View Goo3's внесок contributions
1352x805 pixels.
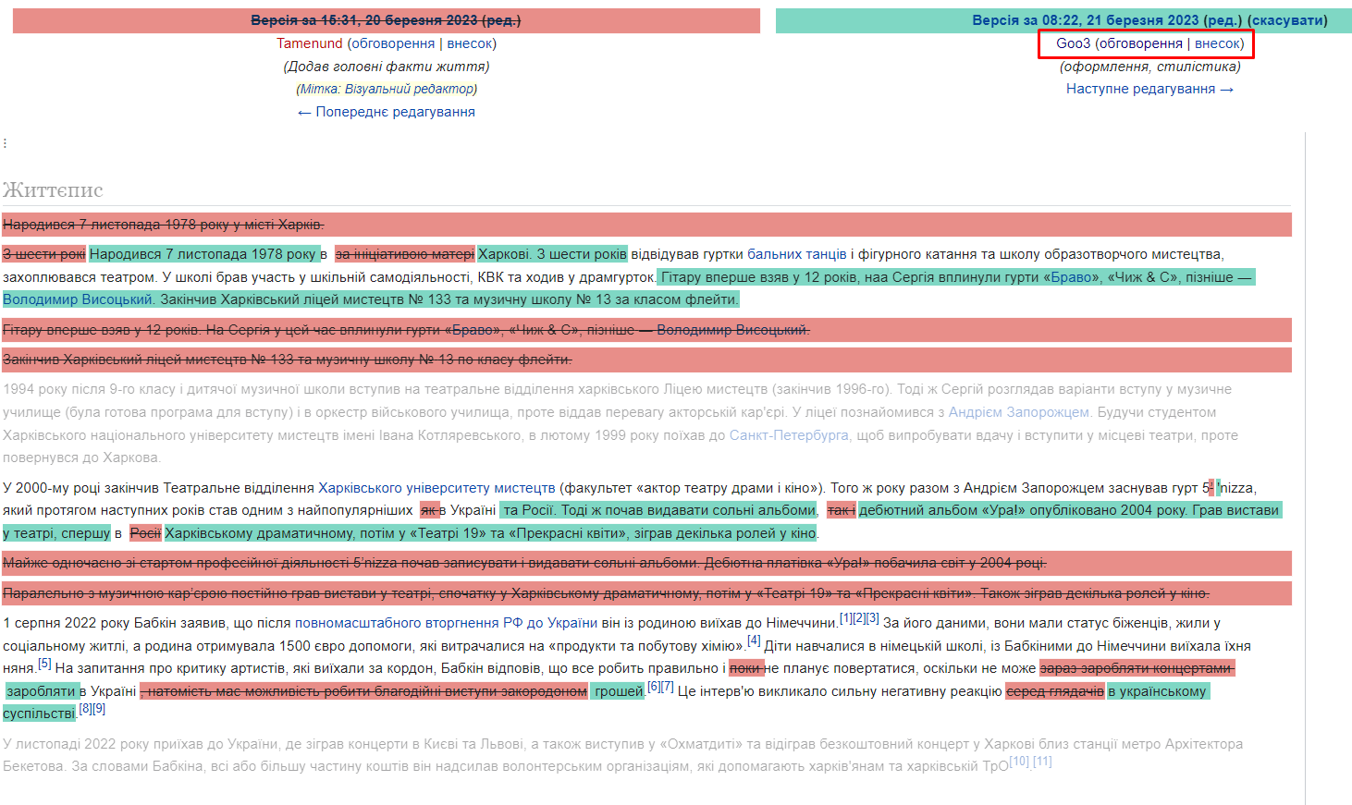tap(1217, 43)
